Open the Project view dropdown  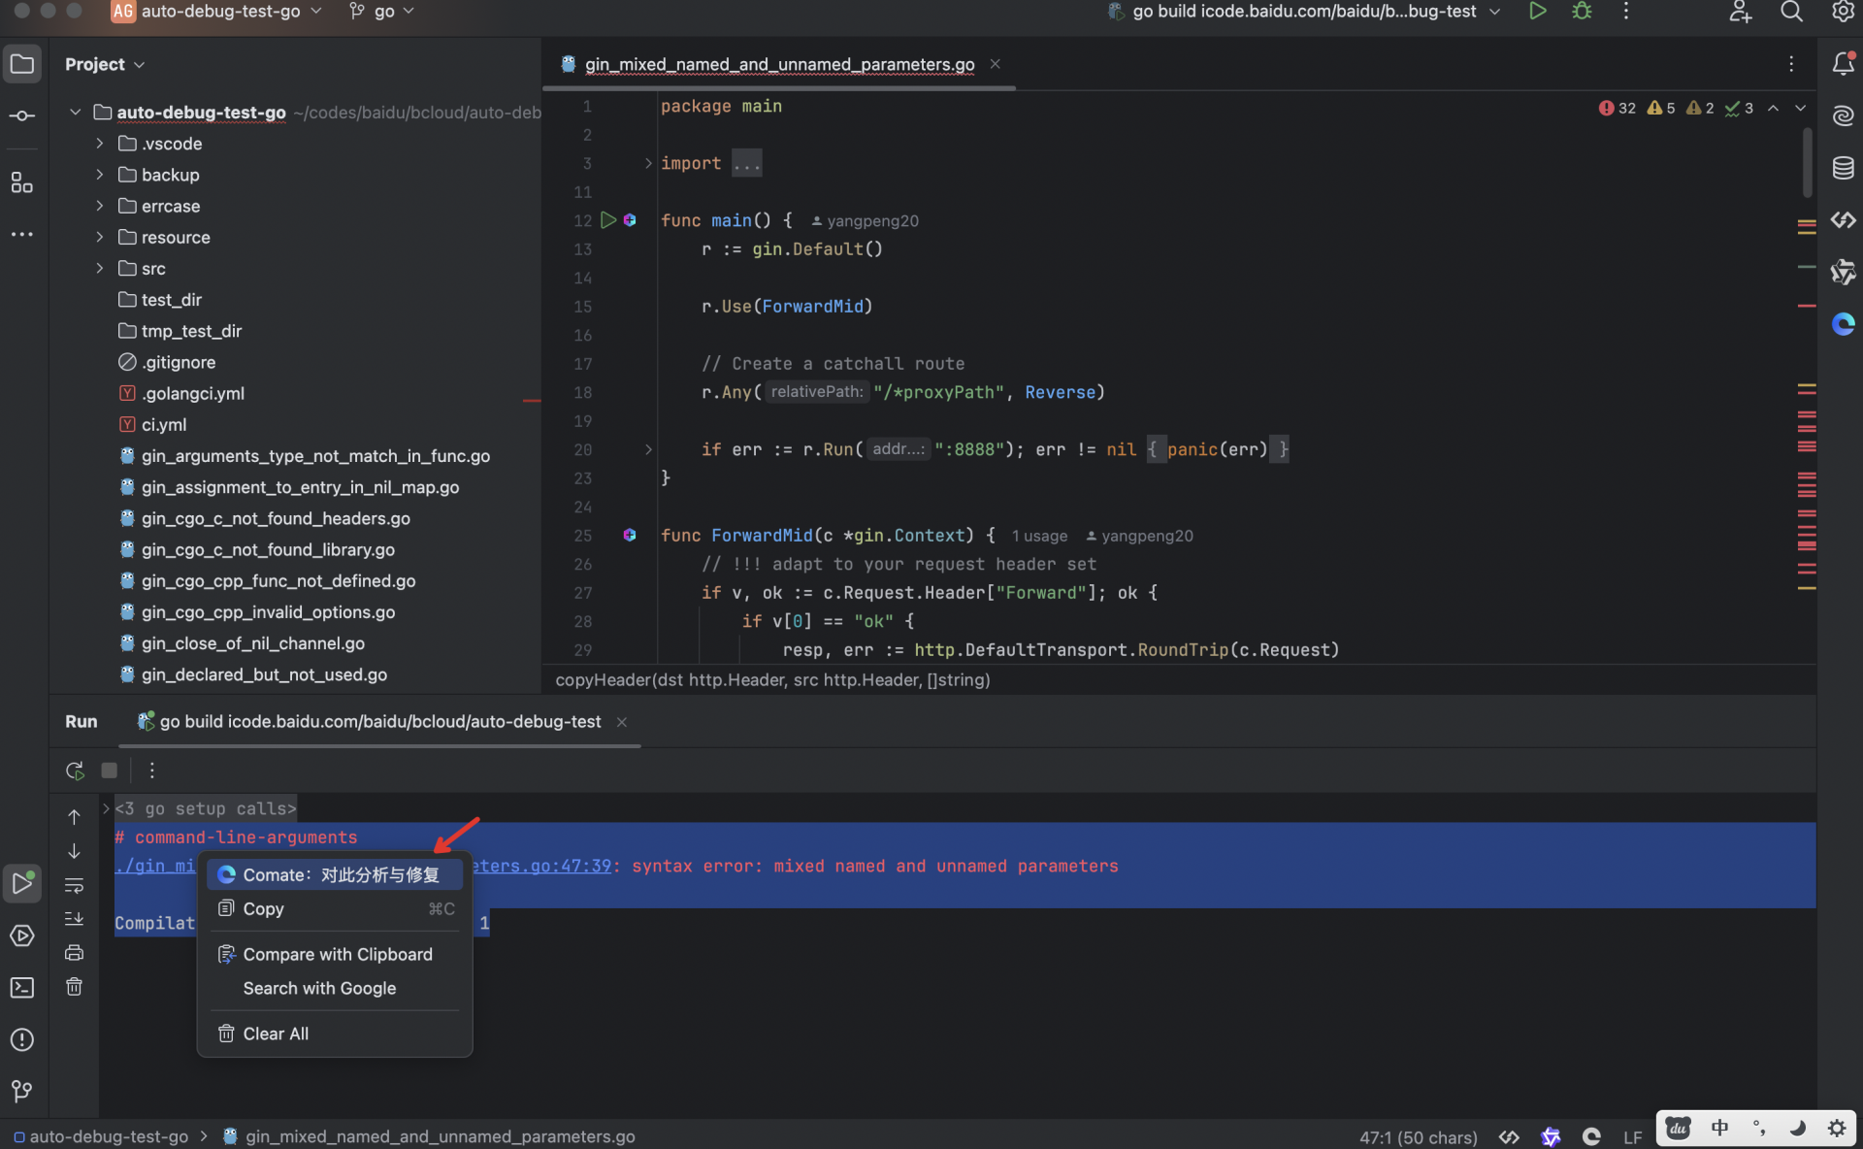tap(105, 64)
